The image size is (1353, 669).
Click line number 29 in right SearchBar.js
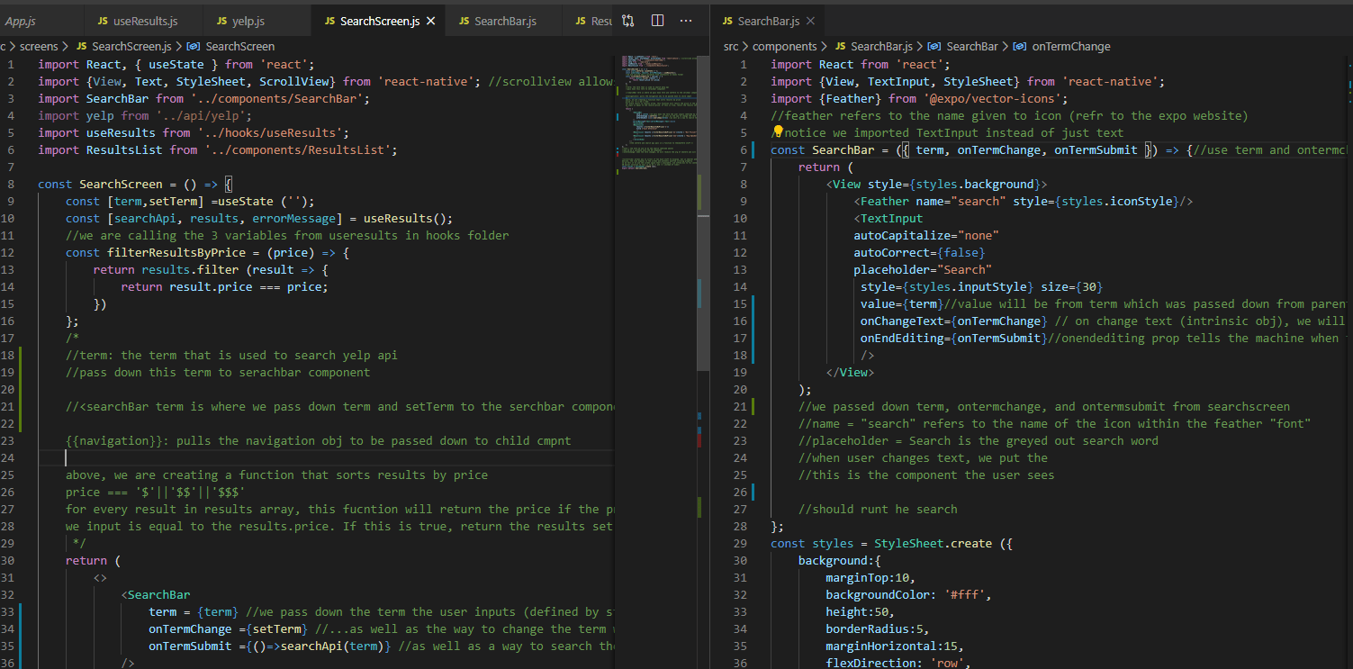pyautogui.click(x=740, y=543)
